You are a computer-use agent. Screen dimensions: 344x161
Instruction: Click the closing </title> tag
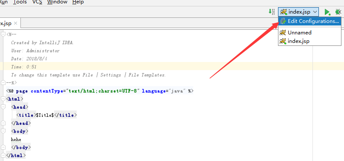point(66,115)
